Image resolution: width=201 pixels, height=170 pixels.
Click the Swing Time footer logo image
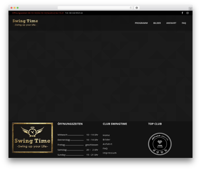tap(33, 137)
